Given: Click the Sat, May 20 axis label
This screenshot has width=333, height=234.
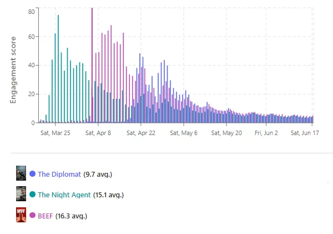Looking at the screenshot, I should tap(226, 133).
